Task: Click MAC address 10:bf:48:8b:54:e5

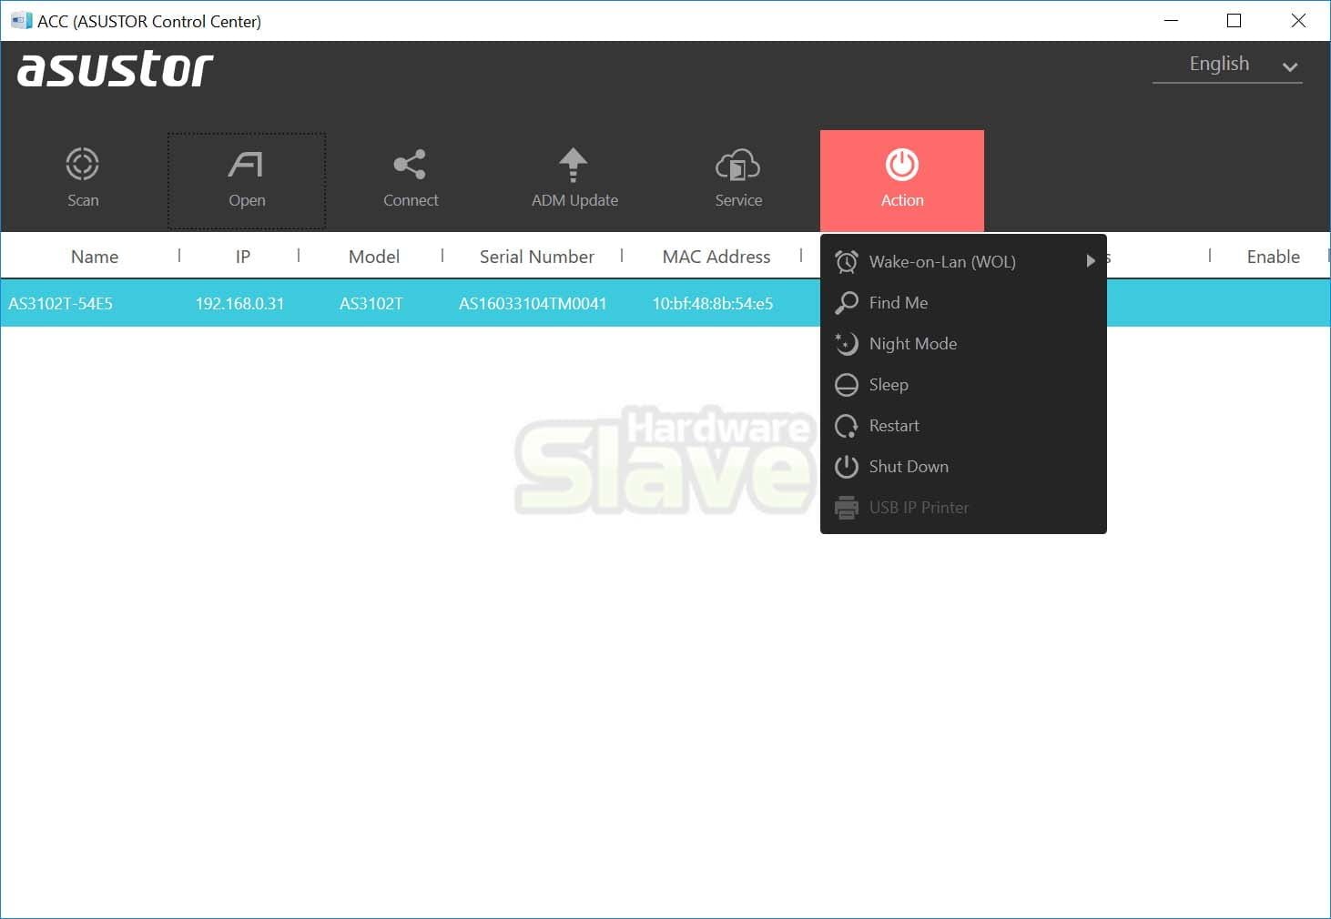Action: (x=713, y=304)
